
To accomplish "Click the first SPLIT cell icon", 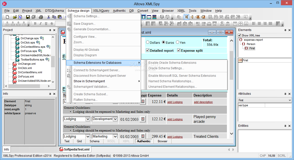I will pyautogui.click(x=222, y=23).
